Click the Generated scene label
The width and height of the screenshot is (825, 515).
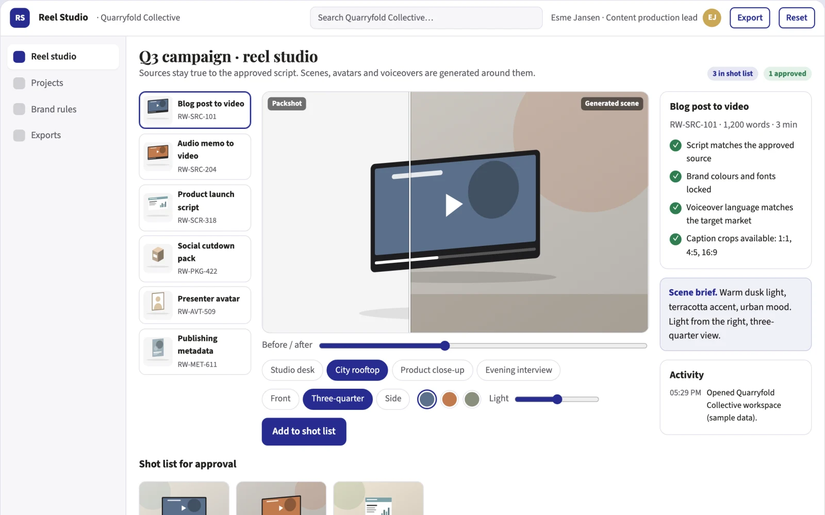(612, 104)
